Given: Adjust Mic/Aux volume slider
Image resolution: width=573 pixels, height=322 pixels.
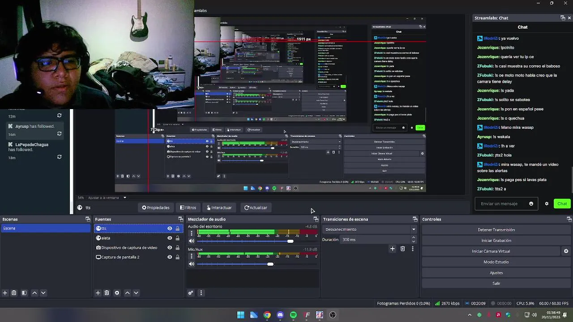Looking at the screenshot, I should [270, 264].
